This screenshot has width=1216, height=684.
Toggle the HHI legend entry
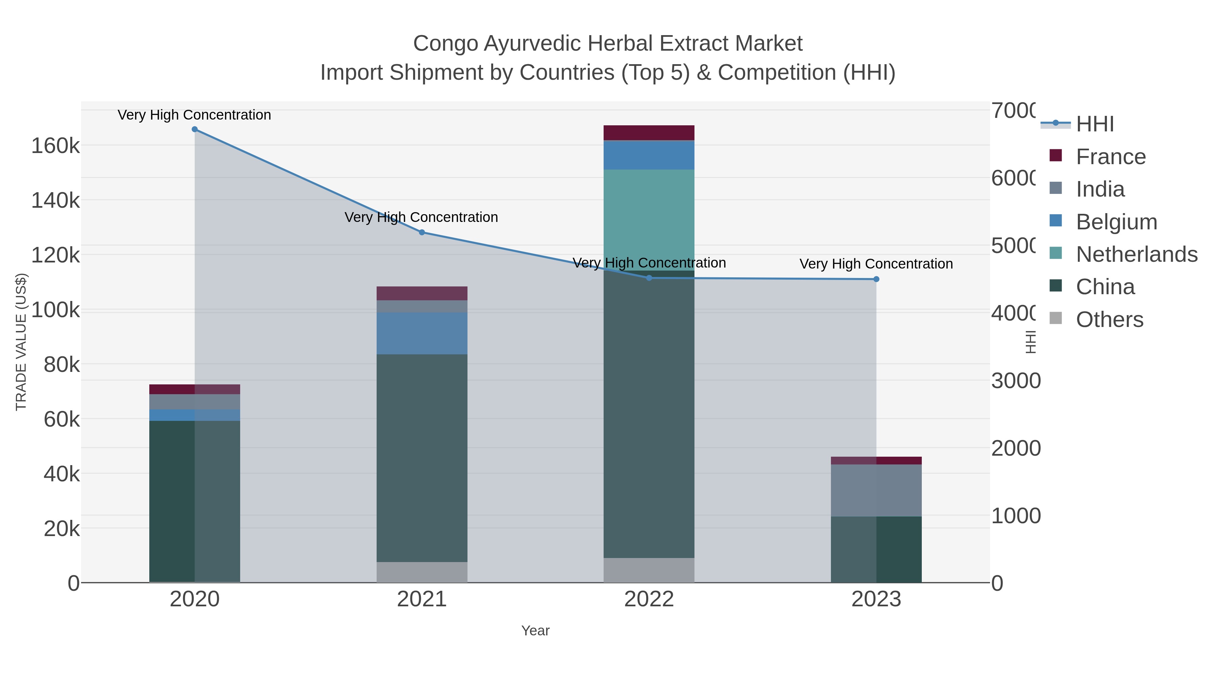[x=1077, y=124]
